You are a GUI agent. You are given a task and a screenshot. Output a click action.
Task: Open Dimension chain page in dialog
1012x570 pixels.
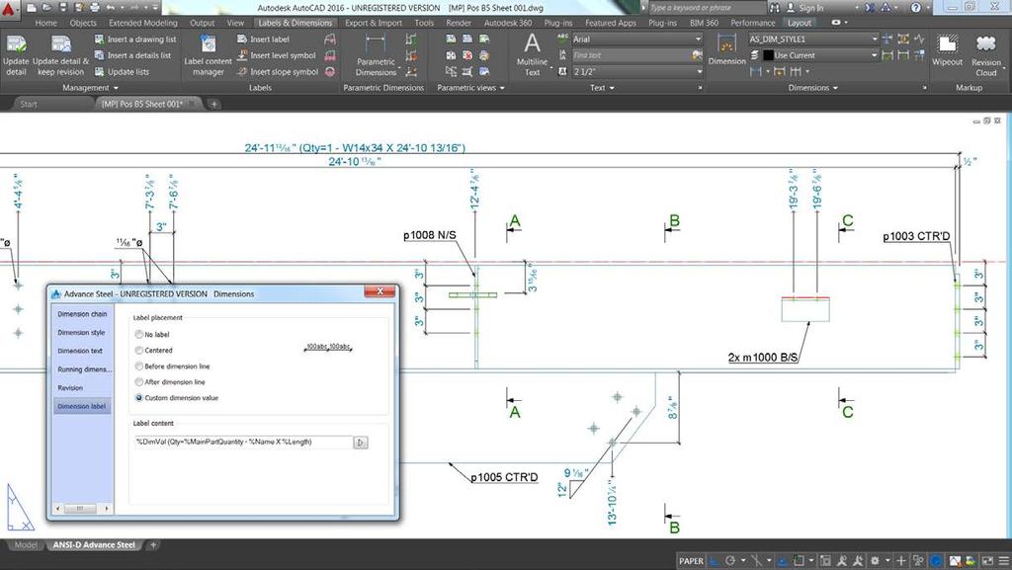[x=82, y=314]
